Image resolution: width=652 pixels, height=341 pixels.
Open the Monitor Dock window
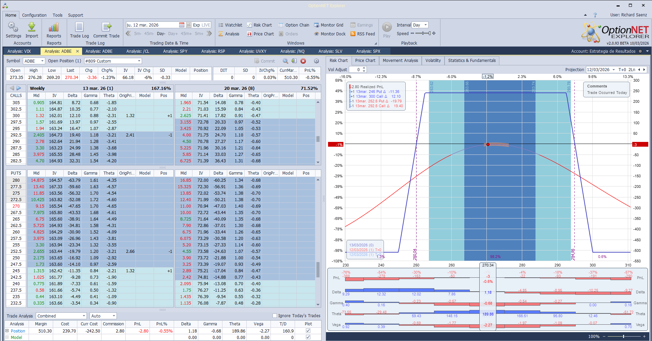point(330,34)
